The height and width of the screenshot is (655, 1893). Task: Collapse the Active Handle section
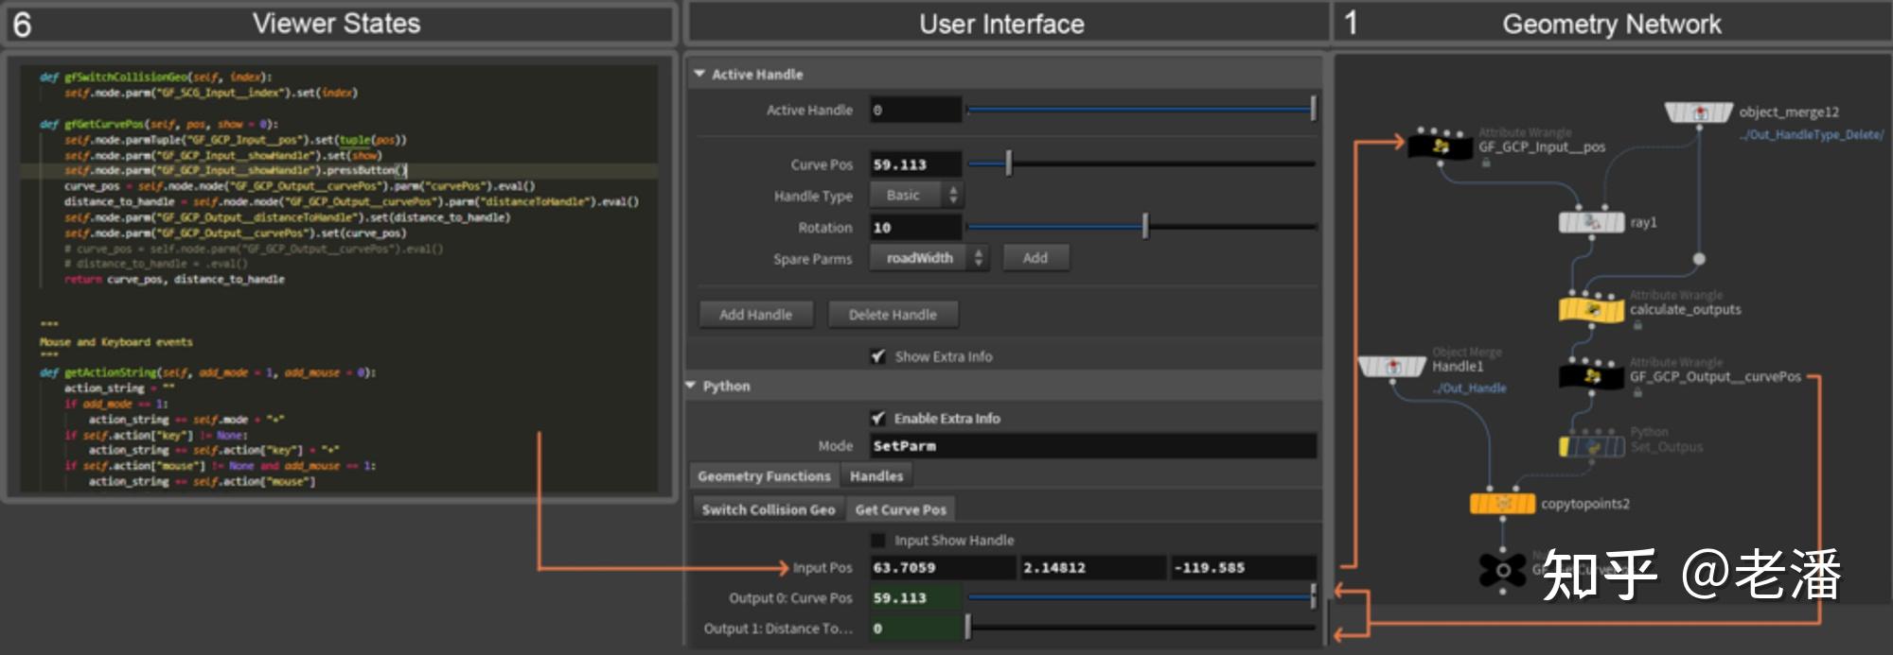699,74
